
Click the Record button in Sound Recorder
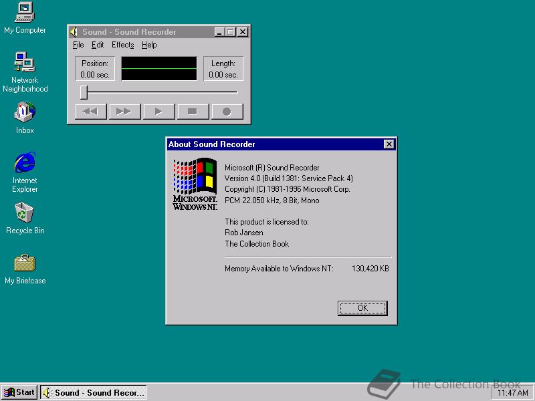click(x=227, y=112)
